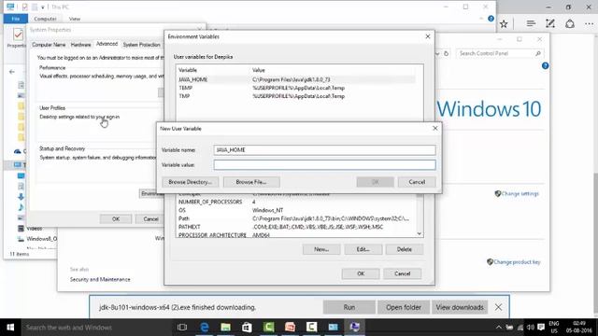Show hidden system tray icons chevron
This screenshot has width=598, height=336.
point(498,328)
